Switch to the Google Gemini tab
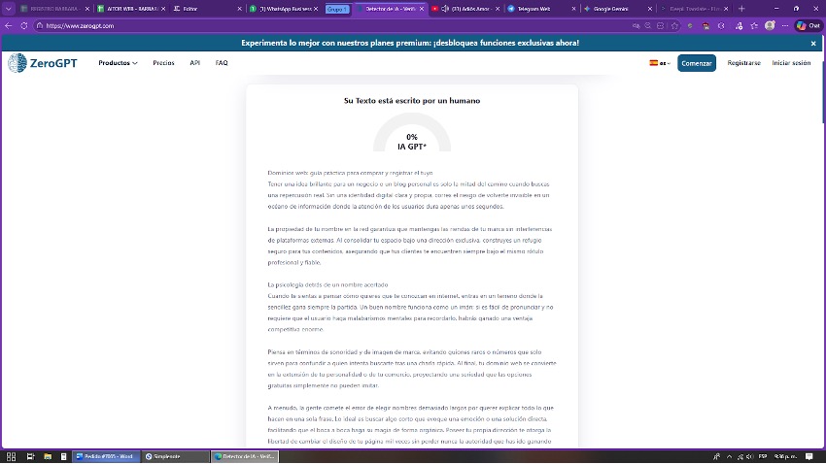The height and width of the screenshot is (464, 826). tap(612, 9)
